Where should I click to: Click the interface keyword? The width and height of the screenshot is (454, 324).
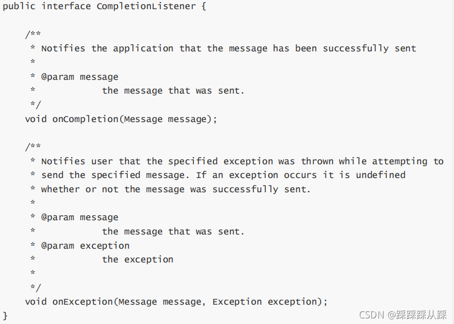pos(66,6)
